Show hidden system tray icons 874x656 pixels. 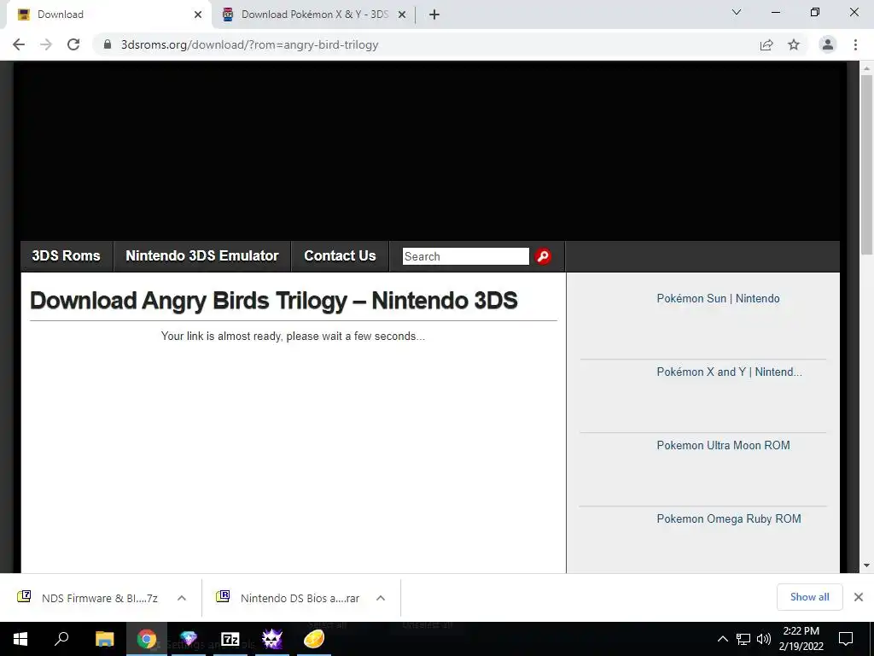[x=722, y=639]
